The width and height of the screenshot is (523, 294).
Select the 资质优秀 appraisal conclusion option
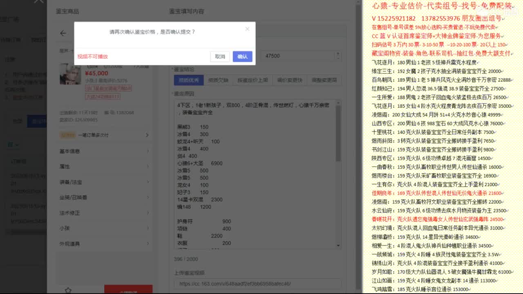[x=189, y=80]
